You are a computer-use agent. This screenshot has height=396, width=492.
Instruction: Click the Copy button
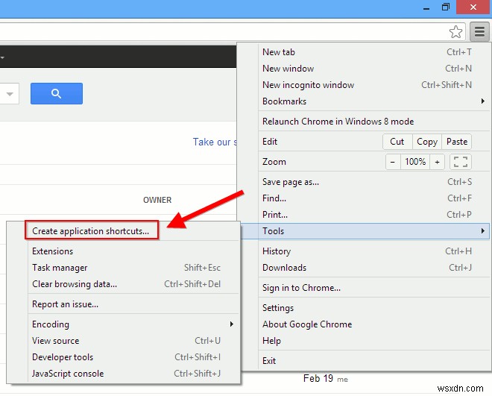point(427,142)
